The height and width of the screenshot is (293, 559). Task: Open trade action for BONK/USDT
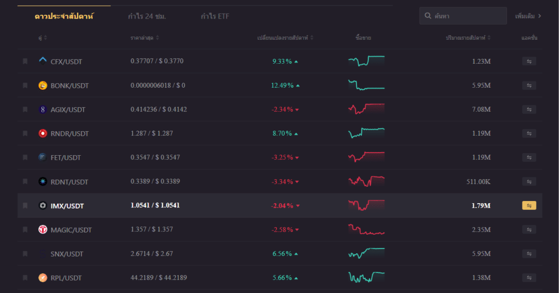529,86
